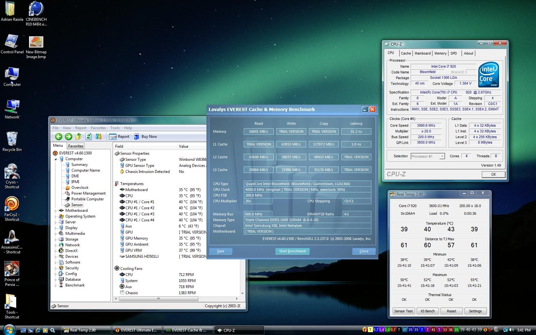
Task: Switch to CPU-Z taskbar button
Action: coord(239,330)
